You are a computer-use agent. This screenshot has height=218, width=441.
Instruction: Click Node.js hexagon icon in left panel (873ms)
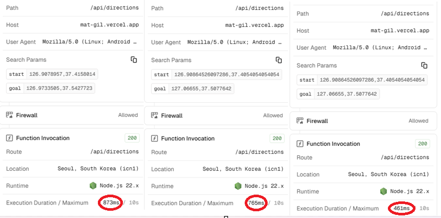point(93,186)
